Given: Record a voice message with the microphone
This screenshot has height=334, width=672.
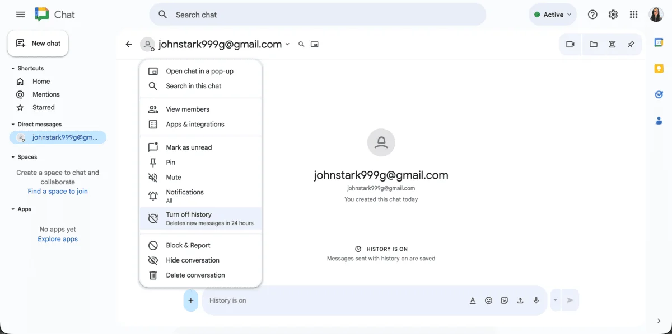Looking at the screenshot, I should 536,300.
